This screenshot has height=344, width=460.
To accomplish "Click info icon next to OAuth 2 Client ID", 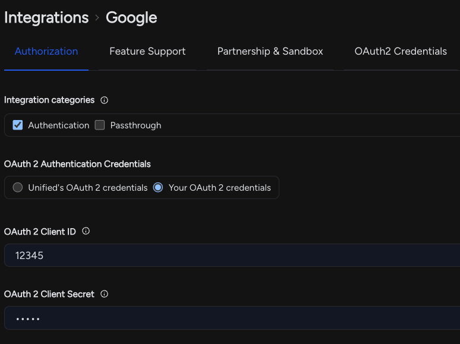I will coord(86,231).
